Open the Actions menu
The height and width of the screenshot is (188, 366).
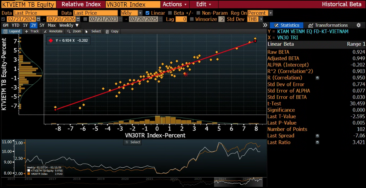coord(175,4)
